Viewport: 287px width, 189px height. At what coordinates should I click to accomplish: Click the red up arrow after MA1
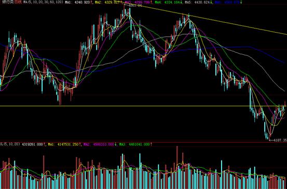tap(91, 2)
